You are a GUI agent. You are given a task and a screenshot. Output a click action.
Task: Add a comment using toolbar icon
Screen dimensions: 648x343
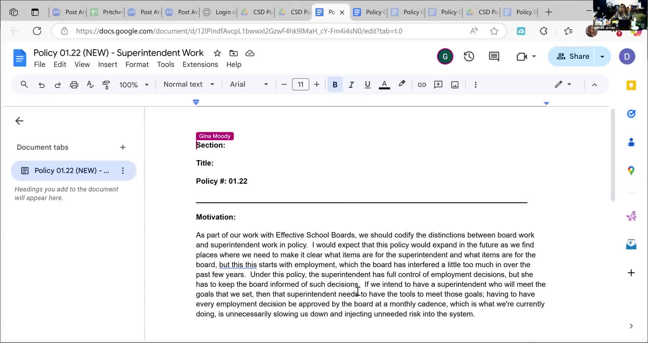tap(438, 85)
